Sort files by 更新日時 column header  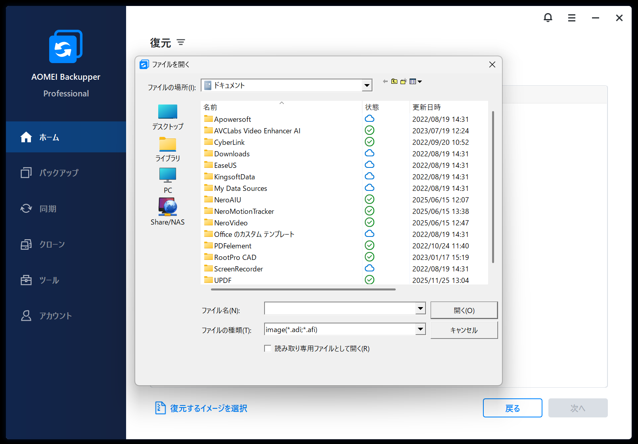point(427,107)
